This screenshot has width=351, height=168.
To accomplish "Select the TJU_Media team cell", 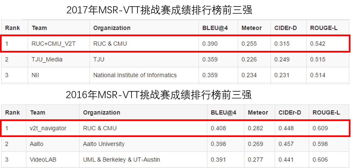I will point(47,59).
